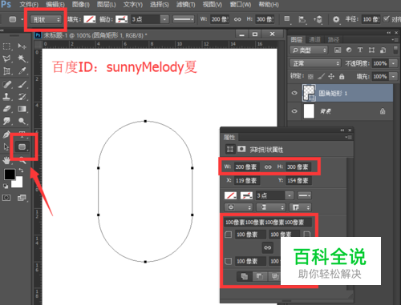Screen dimensions: 401x305
Task: Open path operations in options bar
Action: [x=287, y=19]
